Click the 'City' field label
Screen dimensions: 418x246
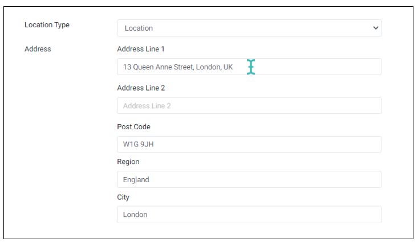(x=123, y=197)
